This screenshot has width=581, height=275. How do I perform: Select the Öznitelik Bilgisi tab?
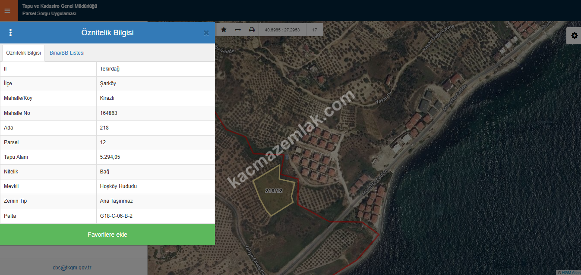point(23,53)
